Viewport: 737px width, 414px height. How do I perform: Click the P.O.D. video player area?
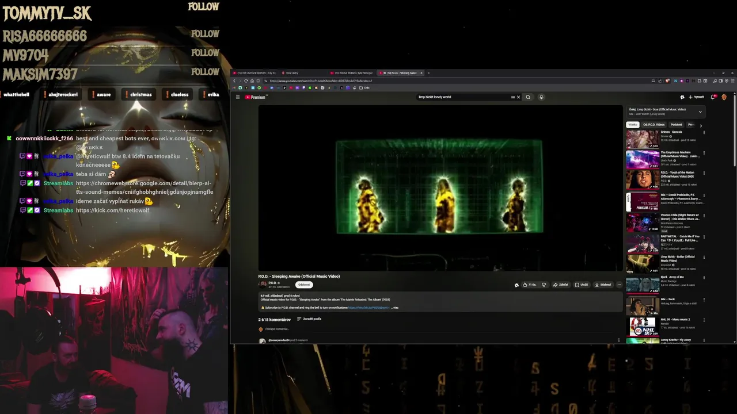click(x=440, y=187)
